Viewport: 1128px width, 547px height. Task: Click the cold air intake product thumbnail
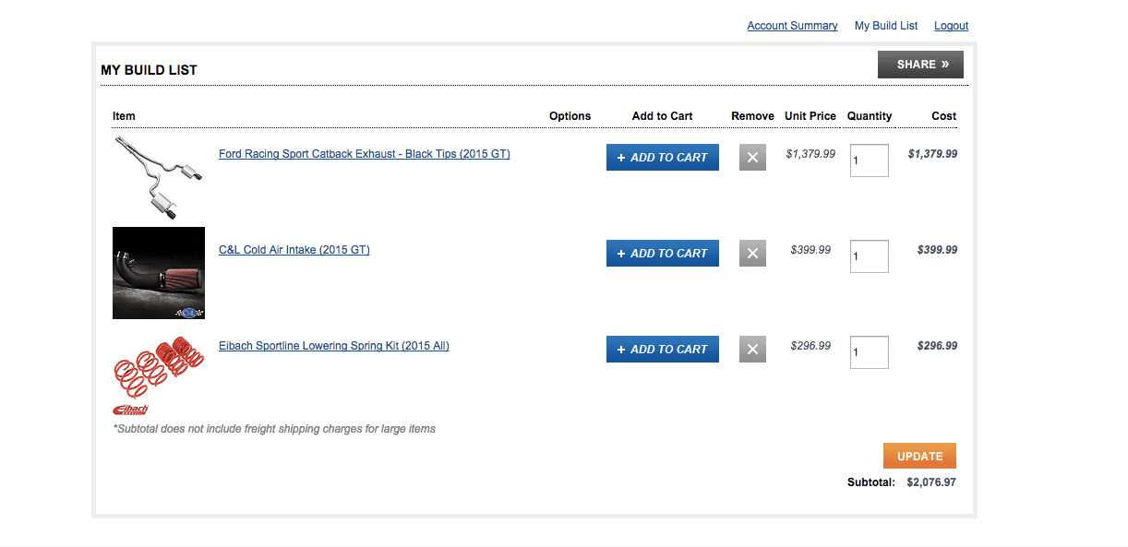pos(159,273)
